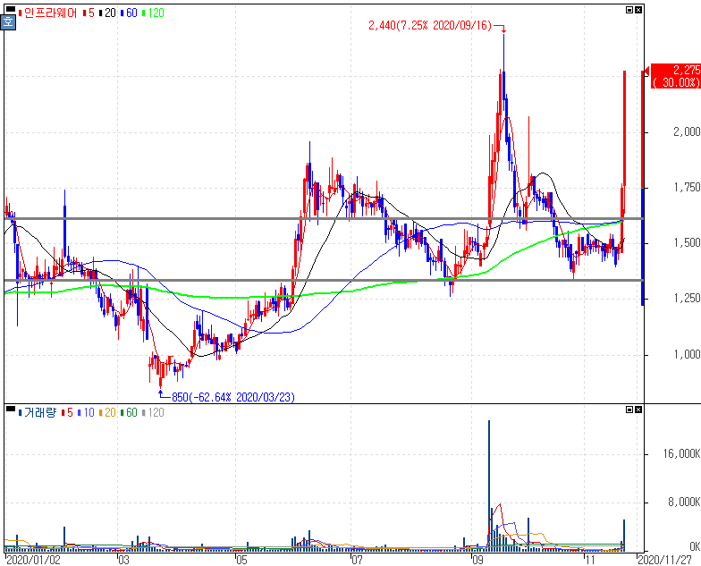
Task: Close the price chart pane
Action: click(638, 10)
